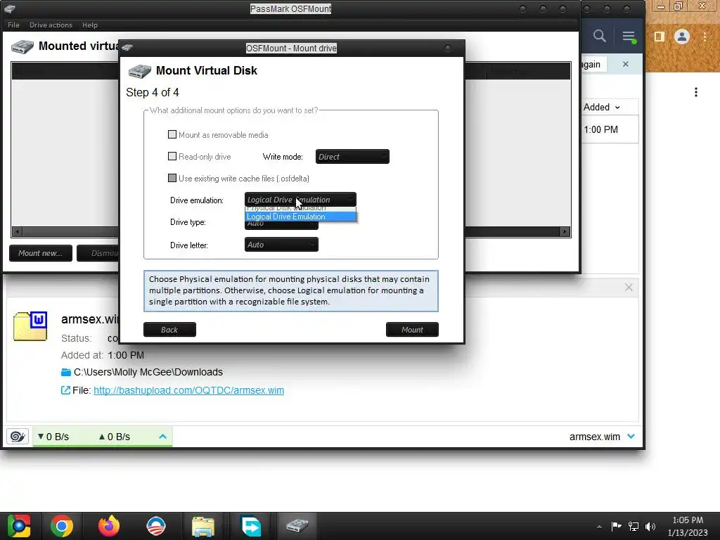Click the armsex.wim file type icon
Image resolution: width=720 pixels, height=540 pixels.
(x=30, y=326)
